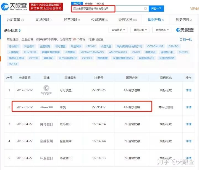Select the 众信天益 recommended tag
The image size is (199, 170).
(x=106, y=46)
